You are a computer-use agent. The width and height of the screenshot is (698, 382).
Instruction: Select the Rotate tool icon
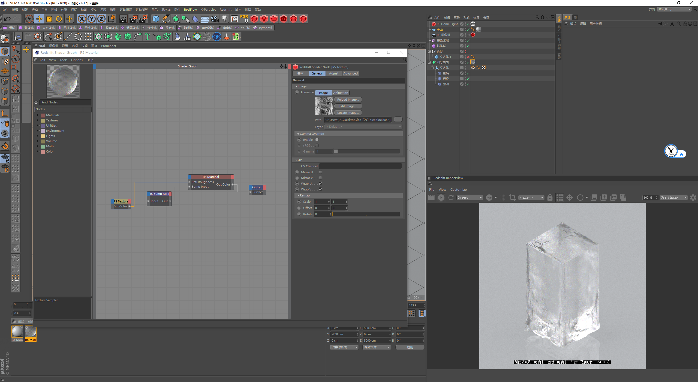59,19
